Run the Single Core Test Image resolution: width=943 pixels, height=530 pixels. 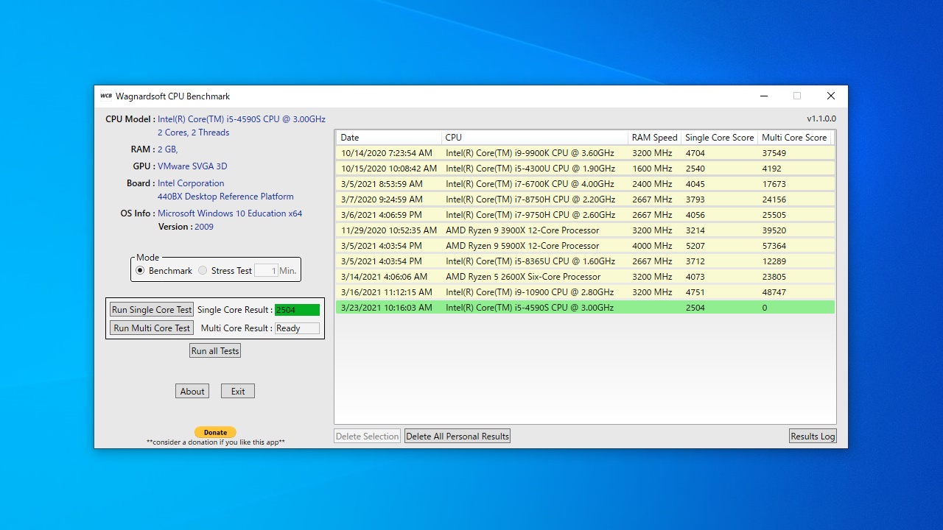pyautogui.click(x=152, y=310)
